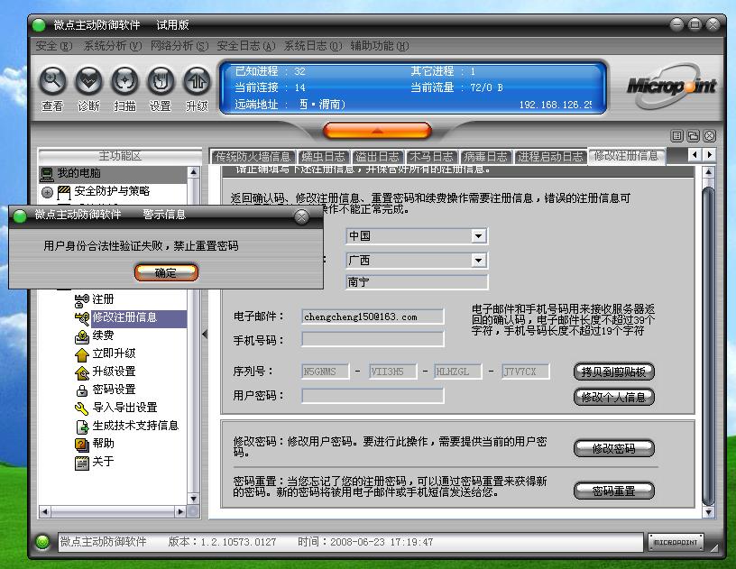
Task: Open the 安全(R) menu
Action: [54, 46]
